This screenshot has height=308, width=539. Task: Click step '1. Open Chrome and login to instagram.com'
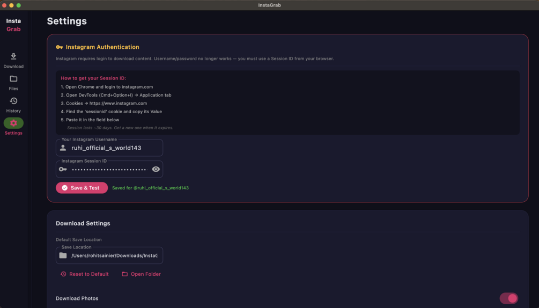coord(107,87)
